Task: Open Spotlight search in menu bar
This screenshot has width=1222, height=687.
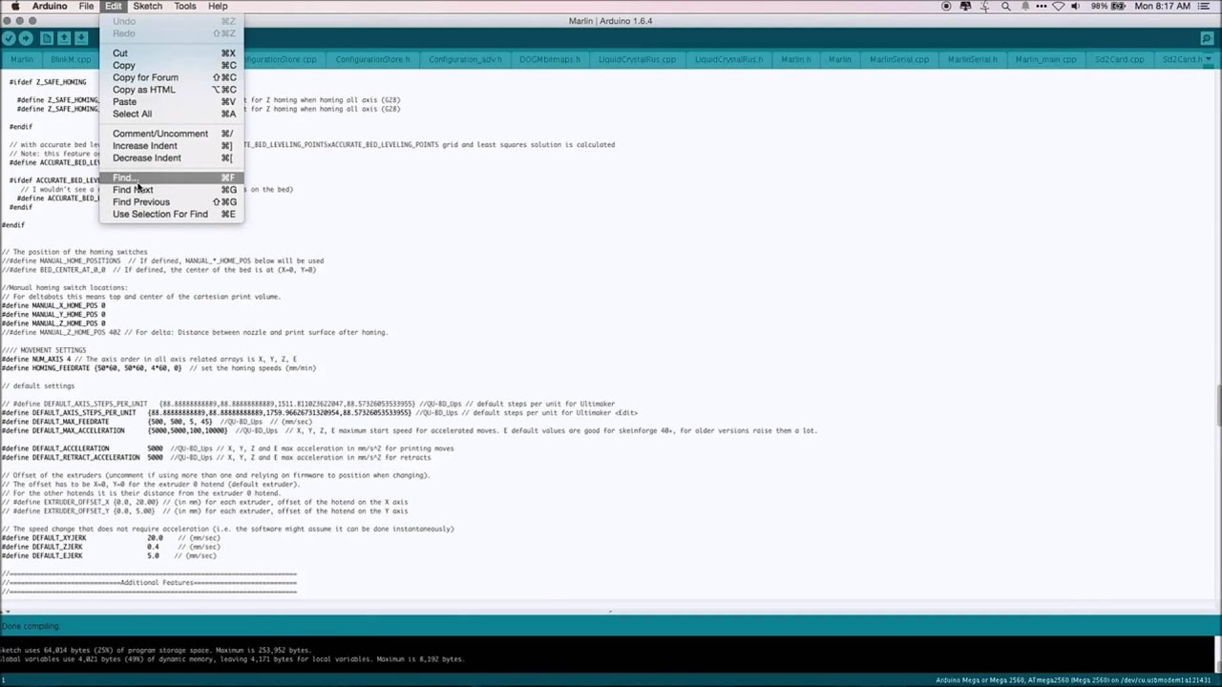Action: click(x=1005, y=6)
